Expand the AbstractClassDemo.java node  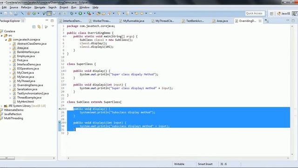[10, 44]
